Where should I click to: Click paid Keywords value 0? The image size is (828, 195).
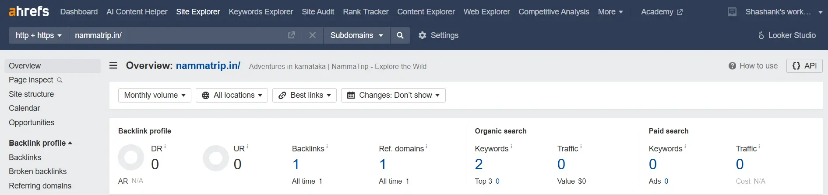coord(653,164)
